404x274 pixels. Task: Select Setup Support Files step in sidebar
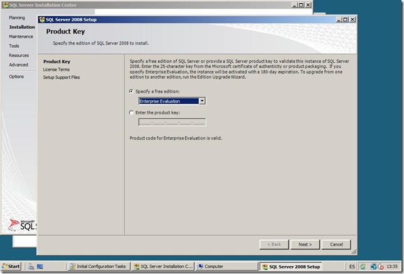(x=61, y=77)
